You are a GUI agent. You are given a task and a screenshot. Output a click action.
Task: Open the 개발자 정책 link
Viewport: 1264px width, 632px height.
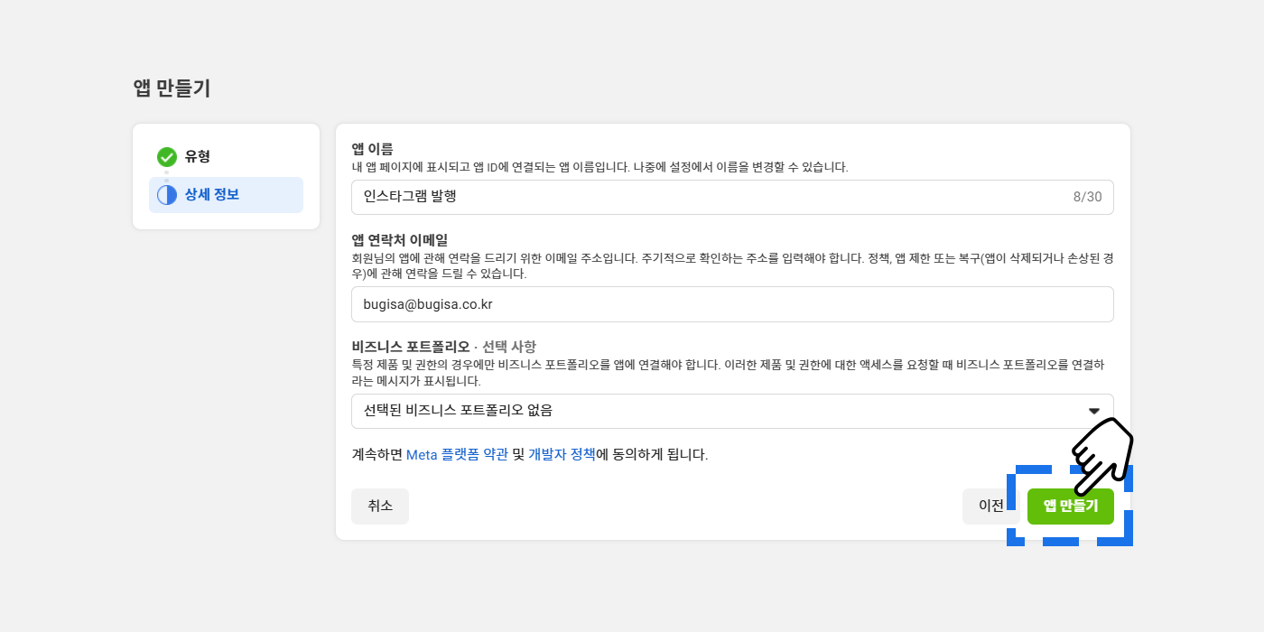click(x=562, y=455)
